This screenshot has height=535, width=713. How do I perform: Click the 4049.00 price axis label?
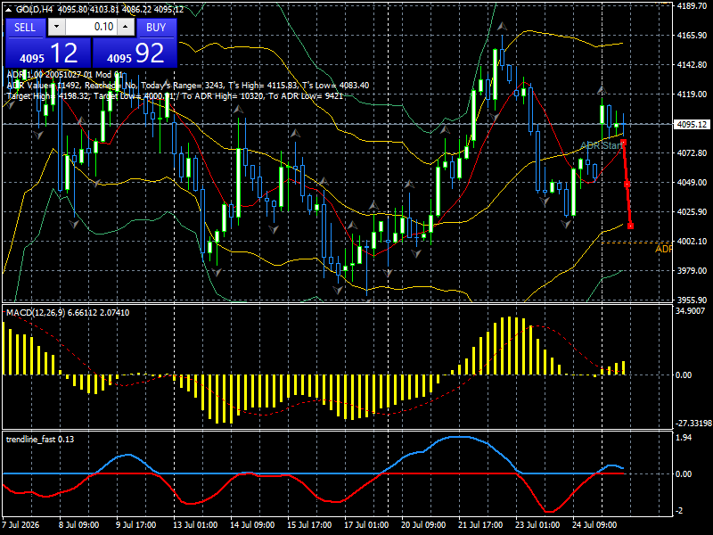pos(692,183)
